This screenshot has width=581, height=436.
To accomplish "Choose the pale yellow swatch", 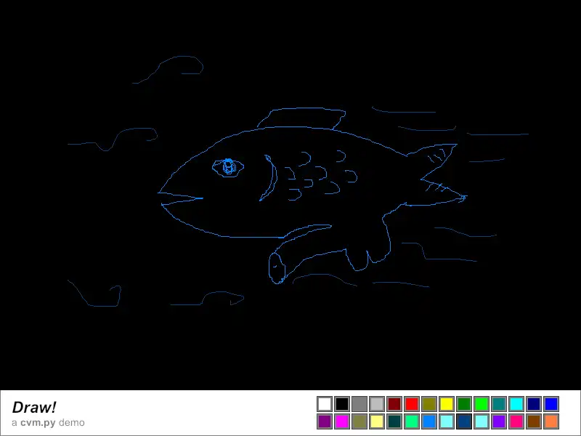I will click(377, 421).
